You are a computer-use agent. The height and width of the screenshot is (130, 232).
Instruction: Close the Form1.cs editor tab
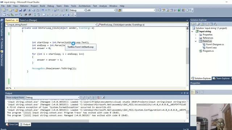point(17,20)
